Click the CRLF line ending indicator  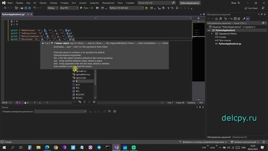click(x=201, y=102)
